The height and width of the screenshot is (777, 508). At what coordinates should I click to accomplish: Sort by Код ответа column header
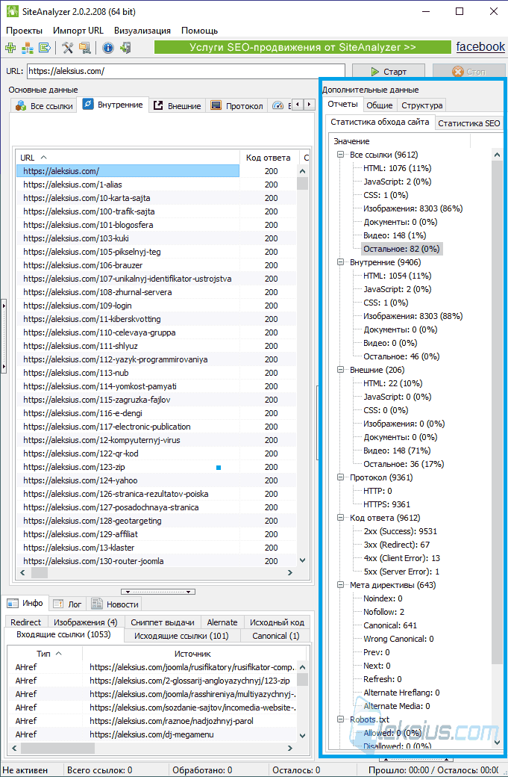point(269,158)
